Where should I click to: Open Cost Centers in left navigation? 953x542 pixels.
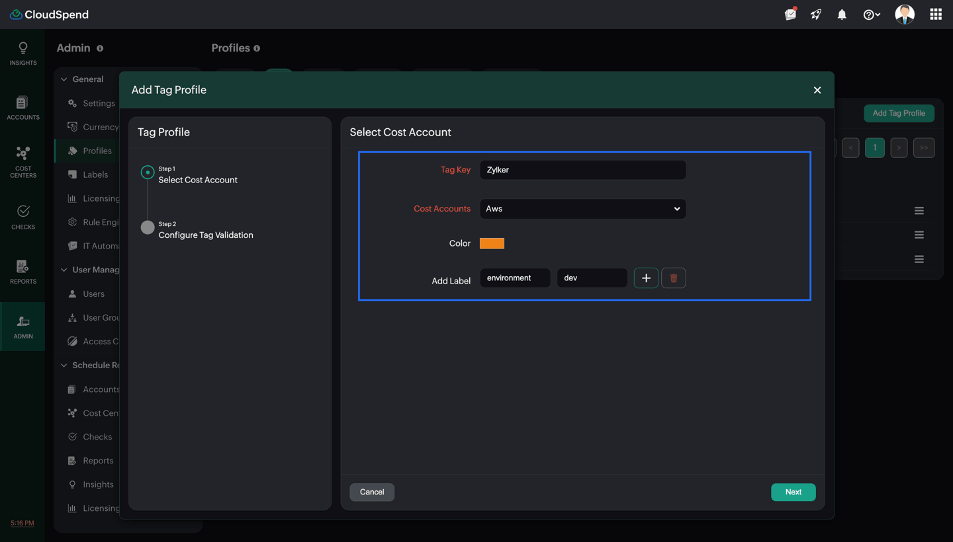coord(23,163)
